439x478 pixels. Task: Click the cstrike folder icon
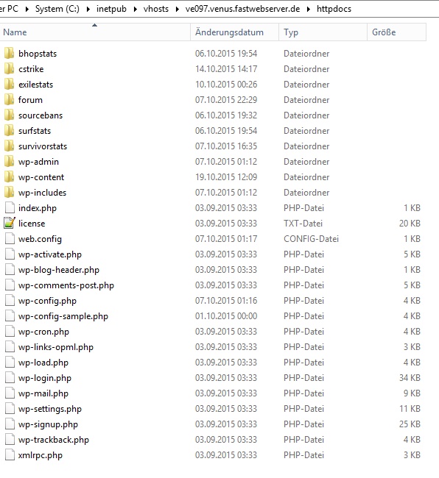(x=9, y=69)
